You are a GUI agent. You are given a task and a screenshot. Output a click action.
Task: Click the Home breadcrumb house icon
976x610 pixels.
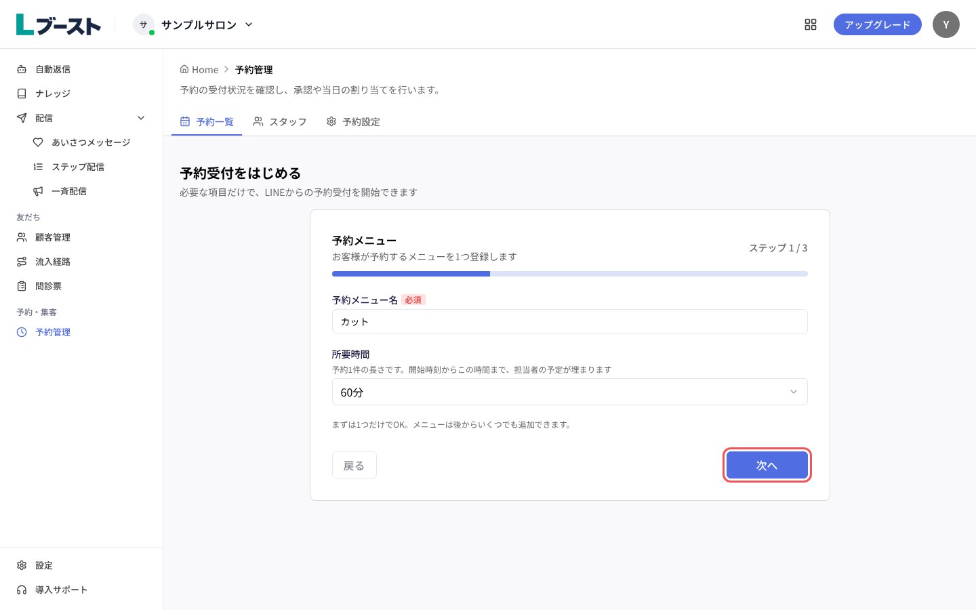[184, 69]
